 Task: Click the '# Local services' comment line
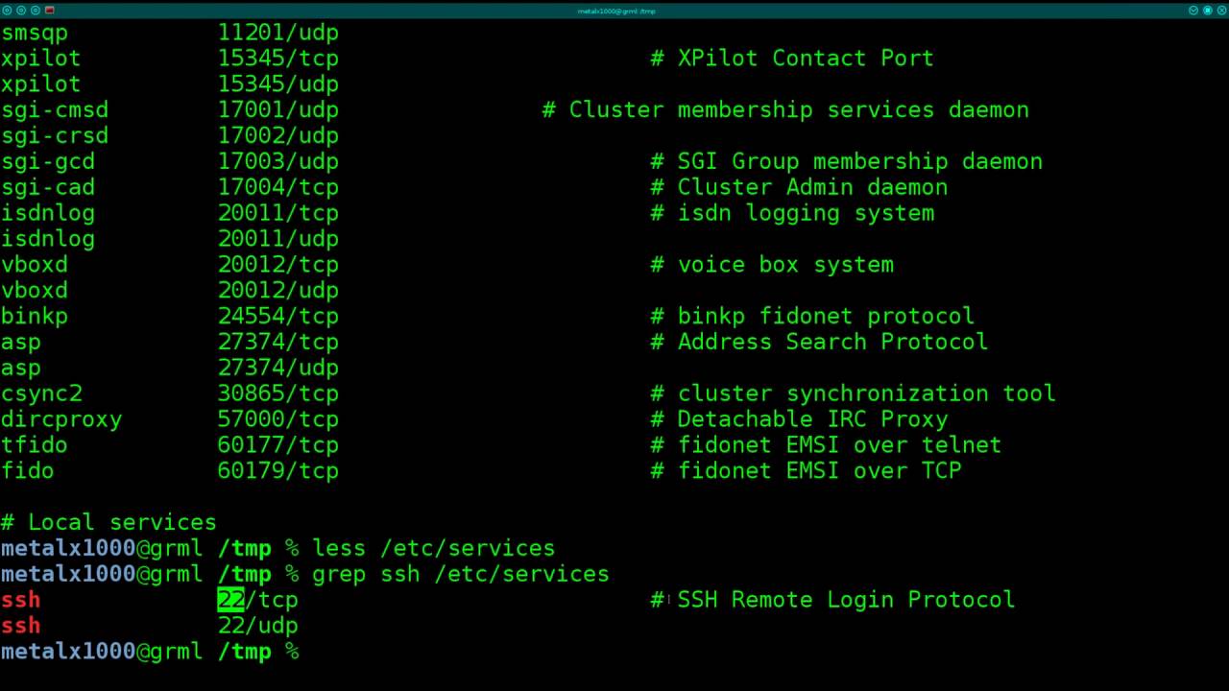(108, 522)
